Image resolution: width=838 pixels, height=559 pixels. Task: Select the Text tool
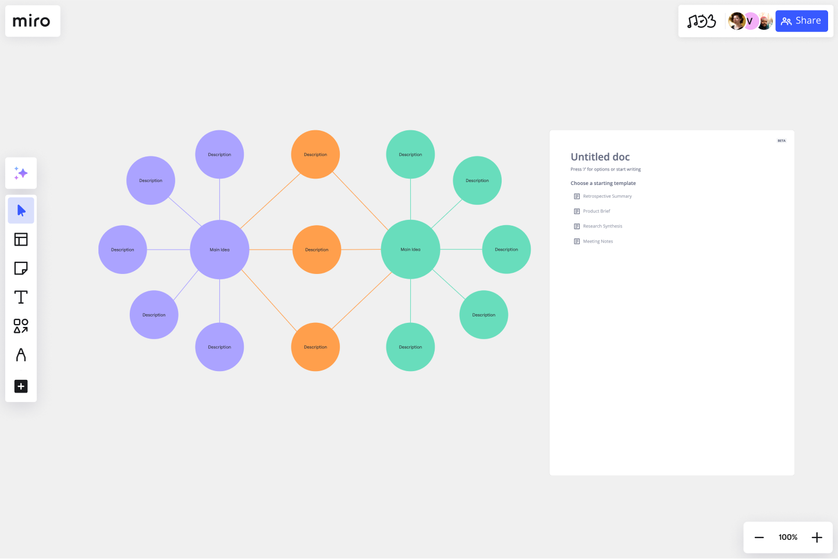(21, 297)
